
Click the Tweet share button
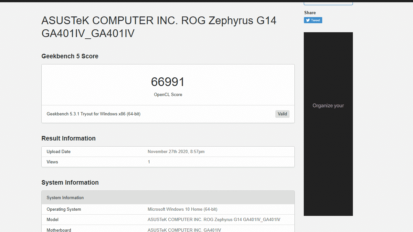coord(313,20)
